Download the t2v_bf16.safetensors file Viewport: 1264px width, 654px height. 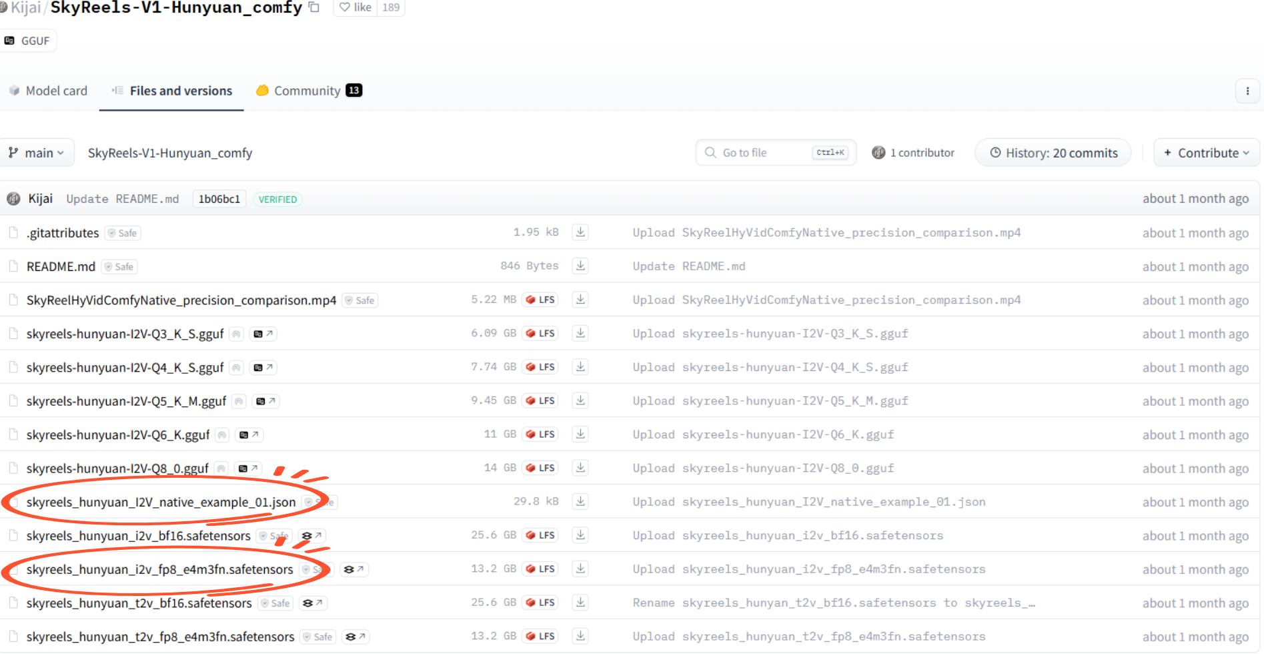[580, 603]
